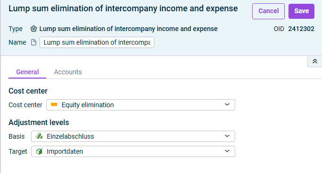
Task: Switch to the Accounts tab
Action: click(68, 72)
